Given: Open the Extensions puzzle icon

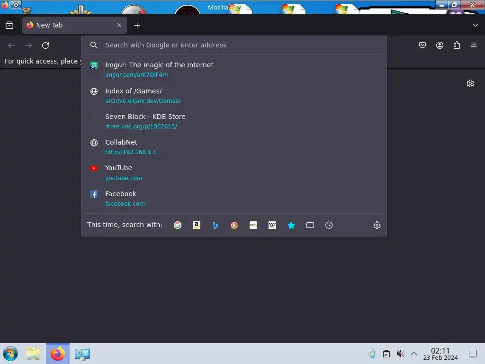Looking at the screenshot, I should point(457,45).
